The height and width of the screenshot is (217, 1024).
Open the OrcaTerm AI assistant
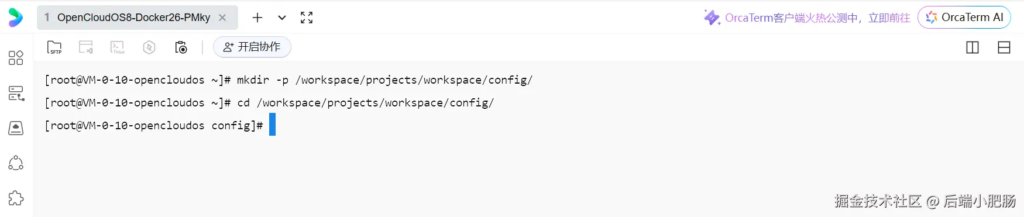click(964, 18)
